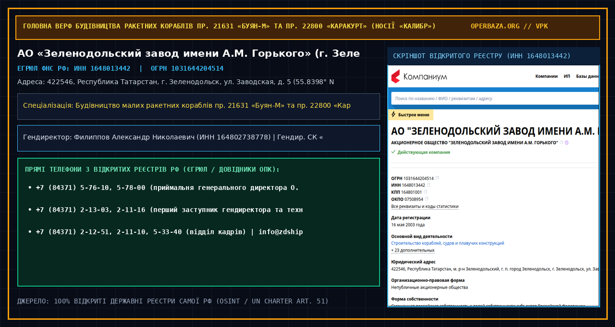Copy the ОГРН value with its copy icon
Viewport: 615px width, 327px height.
pos(437,178)
